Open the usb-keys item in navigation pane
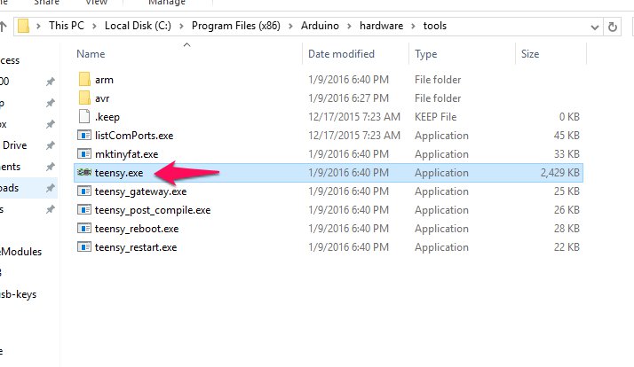Screen dimensions: 634x367 (x=18, y=294)
